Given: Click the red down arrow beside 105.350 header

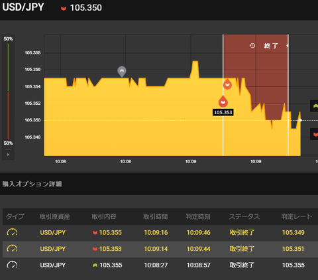Looking at the screenshot, I should [64, 9].
